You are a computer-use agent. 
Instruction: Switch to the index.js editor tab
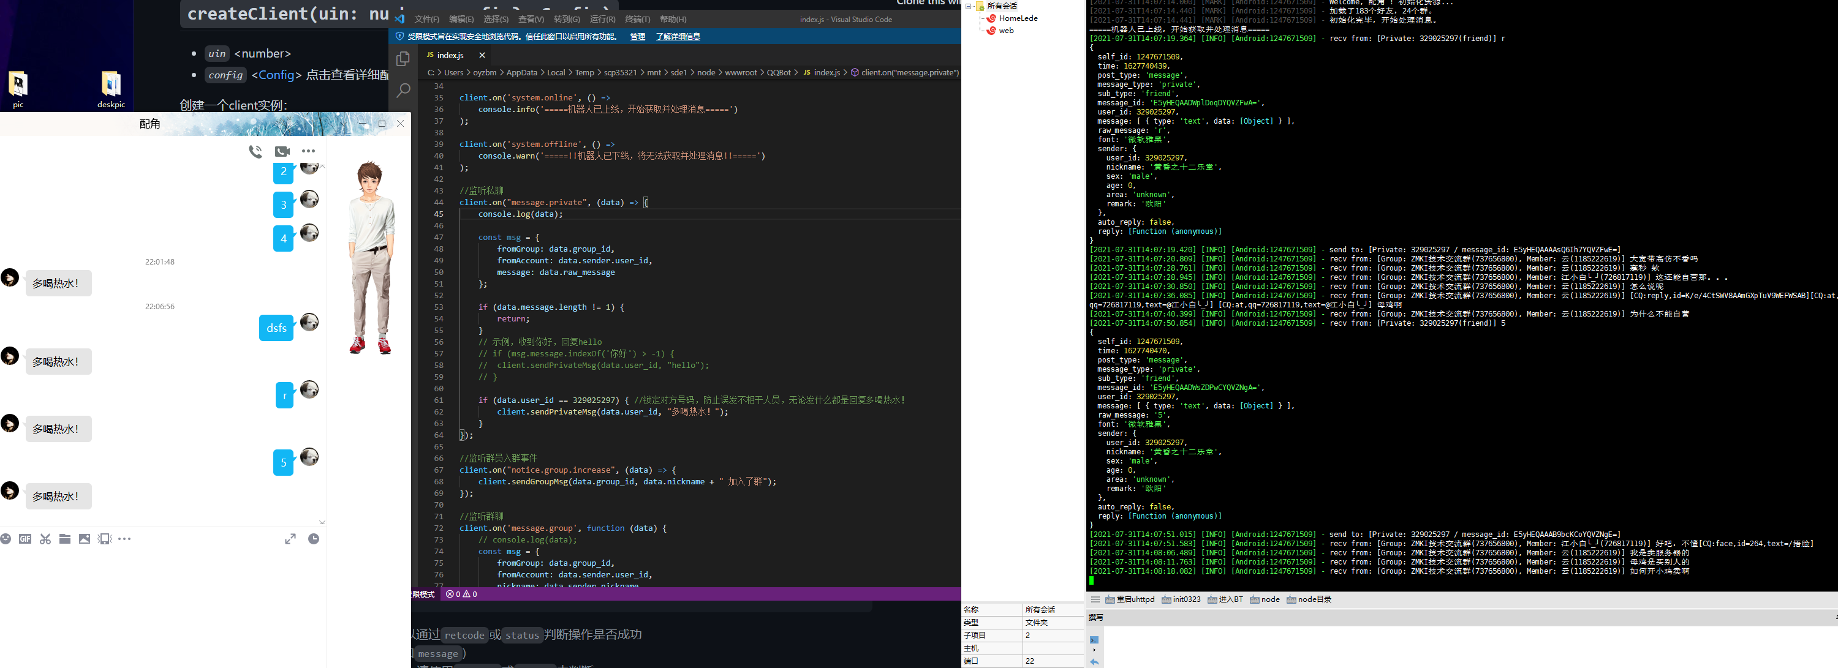450,55
